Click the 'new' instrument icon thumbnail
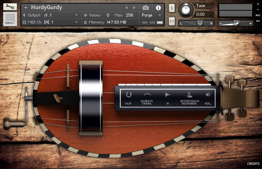262x169 pixels. click(10, 19)
